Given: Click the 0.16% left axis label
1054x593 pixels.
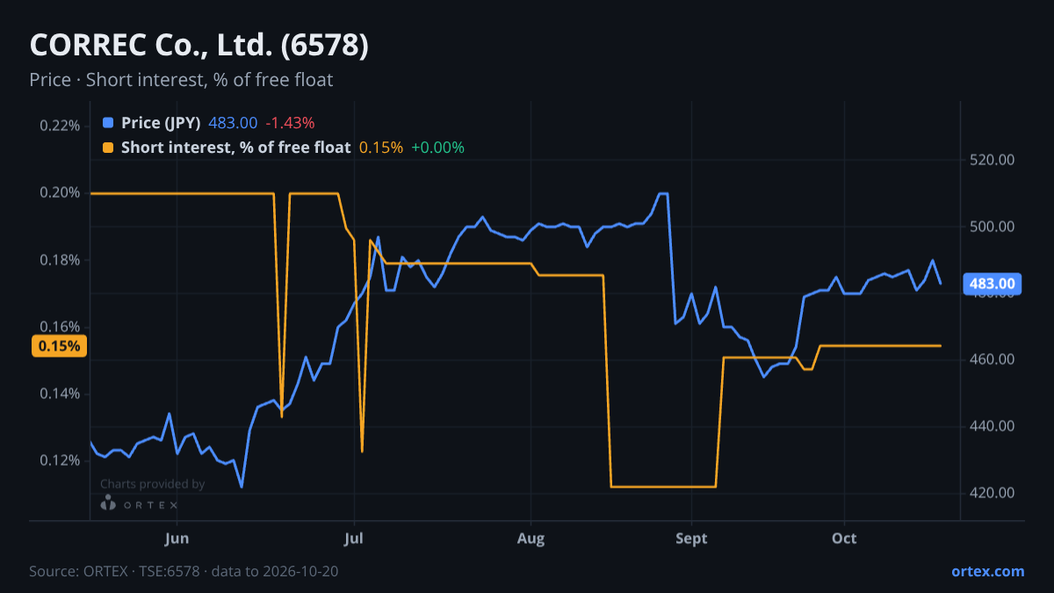Looking at the screenshot, I should pos(60,327).
